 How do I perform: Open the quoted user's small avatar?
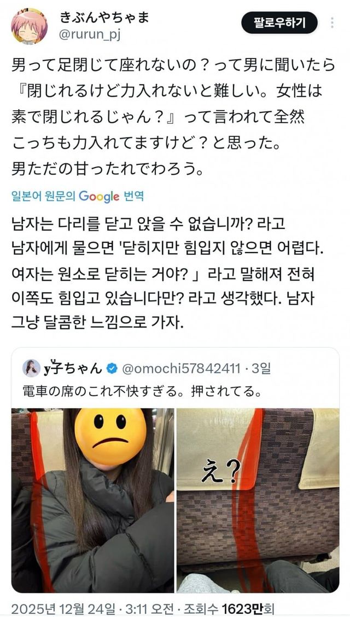[31, 368]
